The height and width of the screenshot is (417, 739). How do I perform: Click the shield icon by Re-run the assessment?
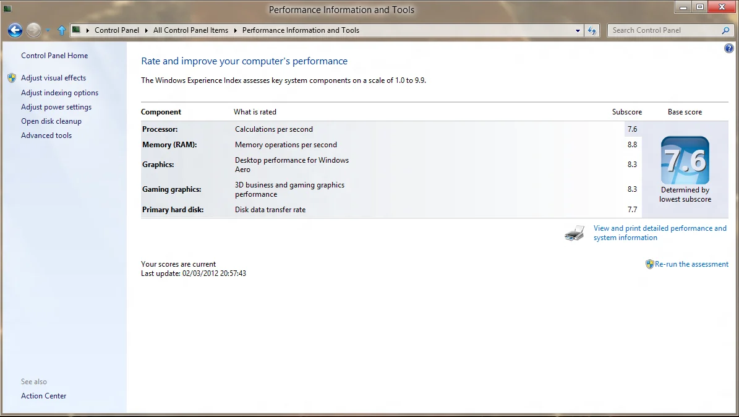pyautogui.click(x=649, y=264)
